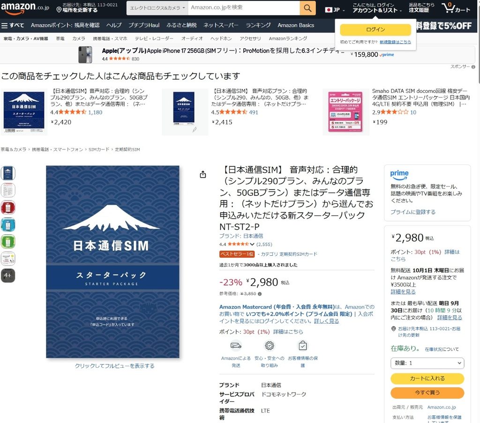Open the iPhone 17 sponsored ad image
This screenshot has height=423, width=480.
point(85,55)
